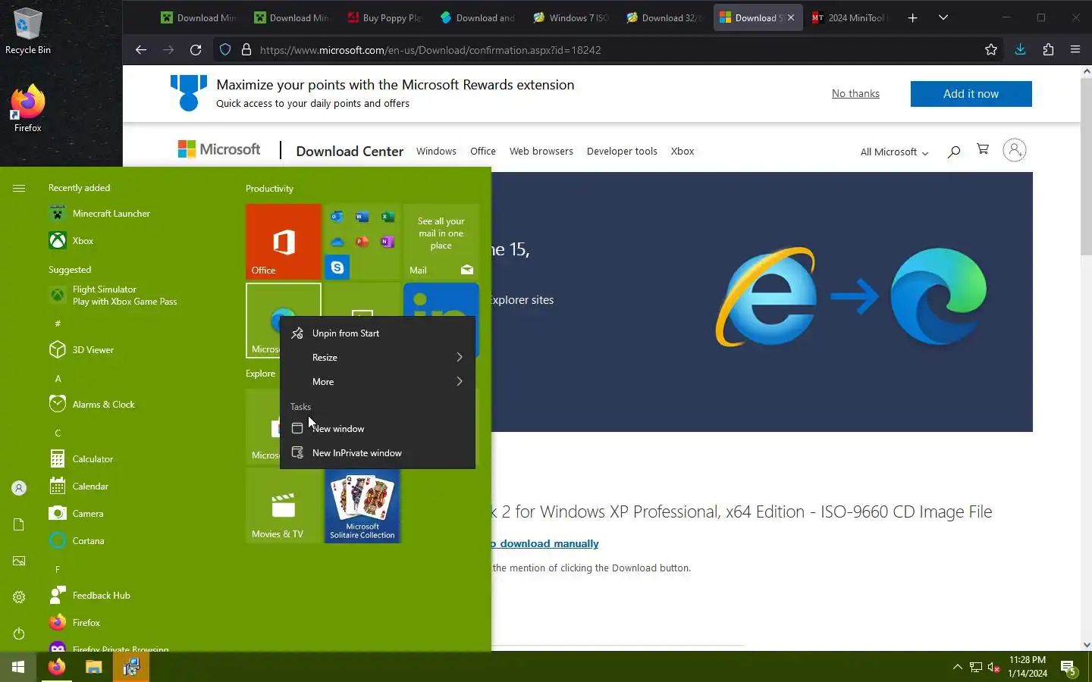Click No thanks link

pos(855,94)
